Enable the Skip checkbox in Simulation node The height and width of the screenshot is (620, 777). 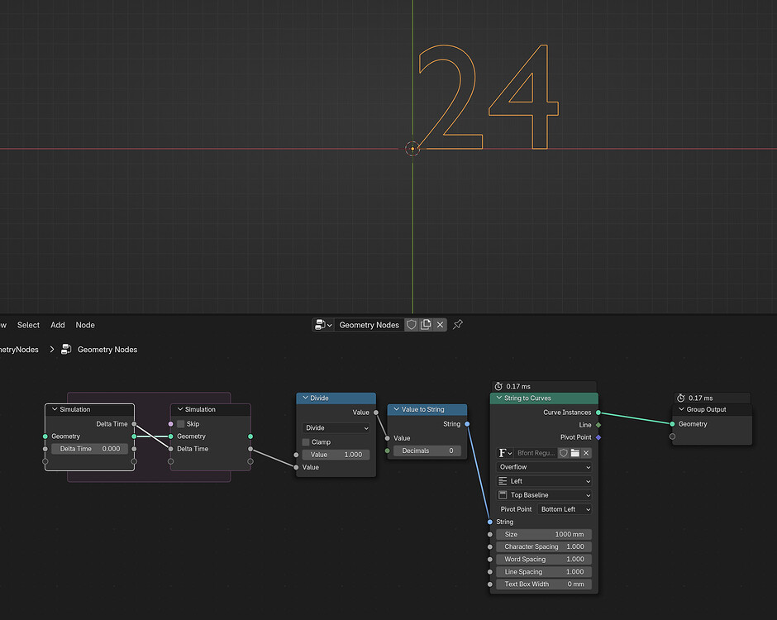pos(181,424)
